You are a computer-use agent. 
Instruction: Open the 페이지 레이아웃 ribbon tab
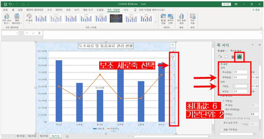(35, 10)
